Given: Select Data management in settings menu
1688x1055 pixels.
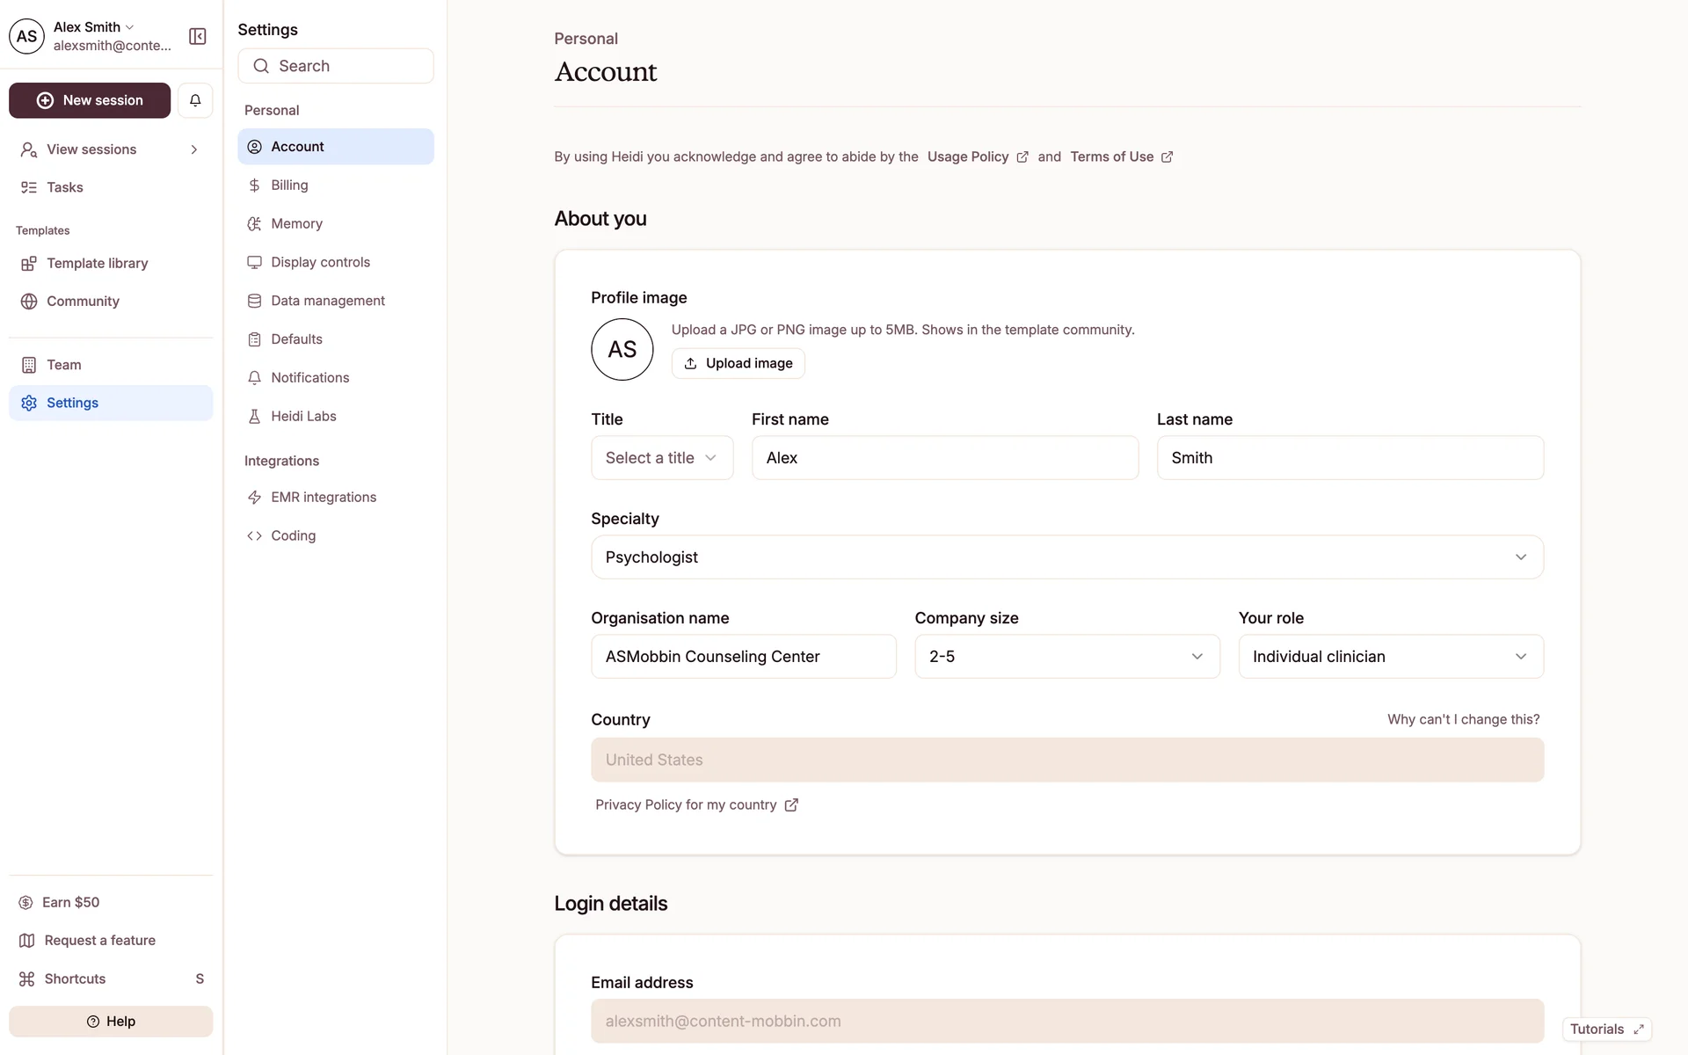Looking at the screenshot, I should pyautogui.click(x=327, y=301).
